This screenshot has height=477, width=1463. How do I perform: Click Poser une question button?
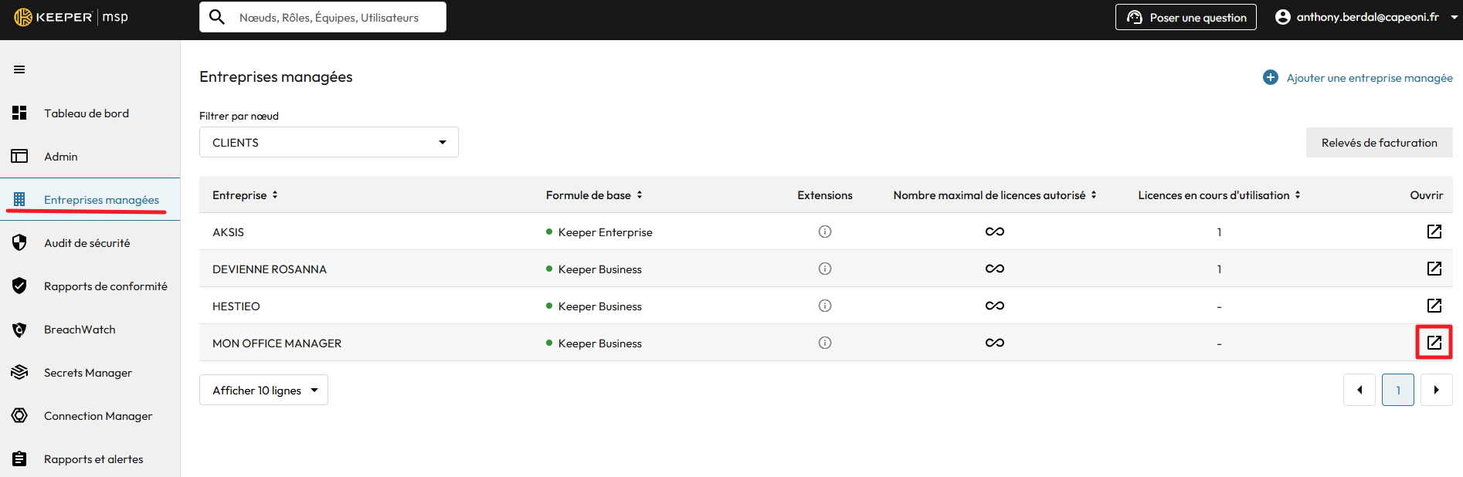point(1186,17)
